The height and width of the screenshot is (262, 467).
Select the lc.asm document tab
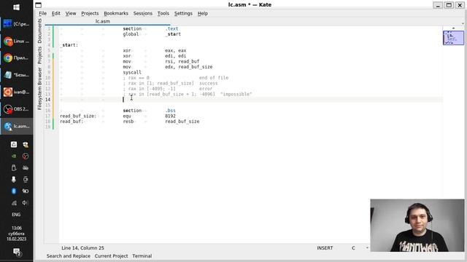[103, 21]
